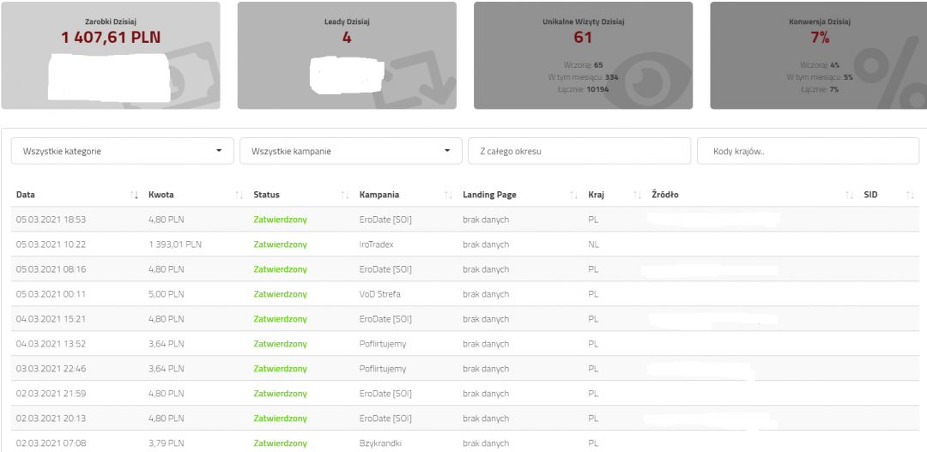Open the Wszystkie kategorie dropdown
The image size is (927, 452).
coord(122,151)
